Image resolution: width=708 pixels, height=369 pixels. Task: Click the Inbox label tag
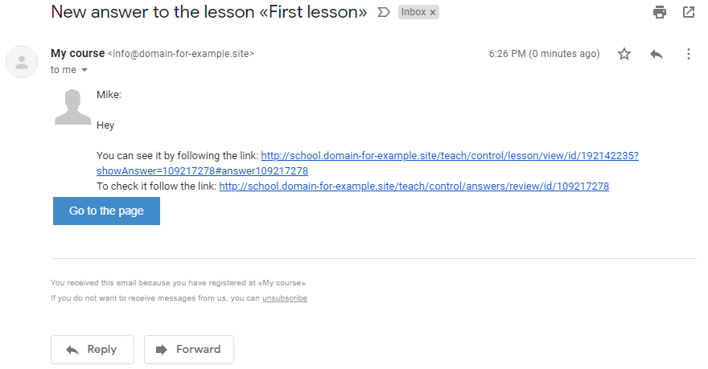[414, 12]
